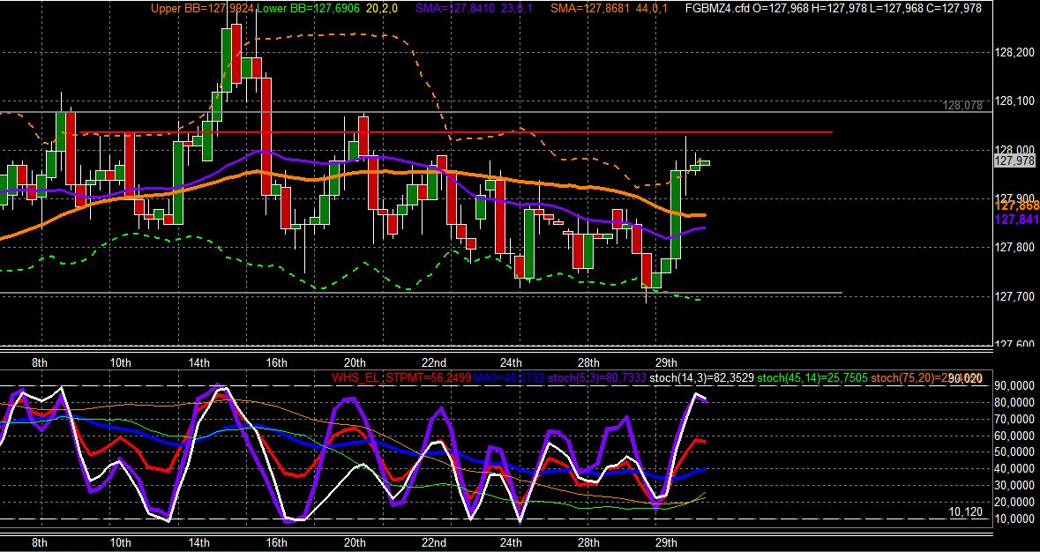The width and height of the screenshot is (1040, 552).
Task: Click the orange SMA value tag 127,868
Action: pos(1017,206)
